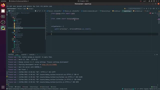Open the TODO tool window
Image resolution: width=160 pixels, height=90 pixels.
coord(11,87)
